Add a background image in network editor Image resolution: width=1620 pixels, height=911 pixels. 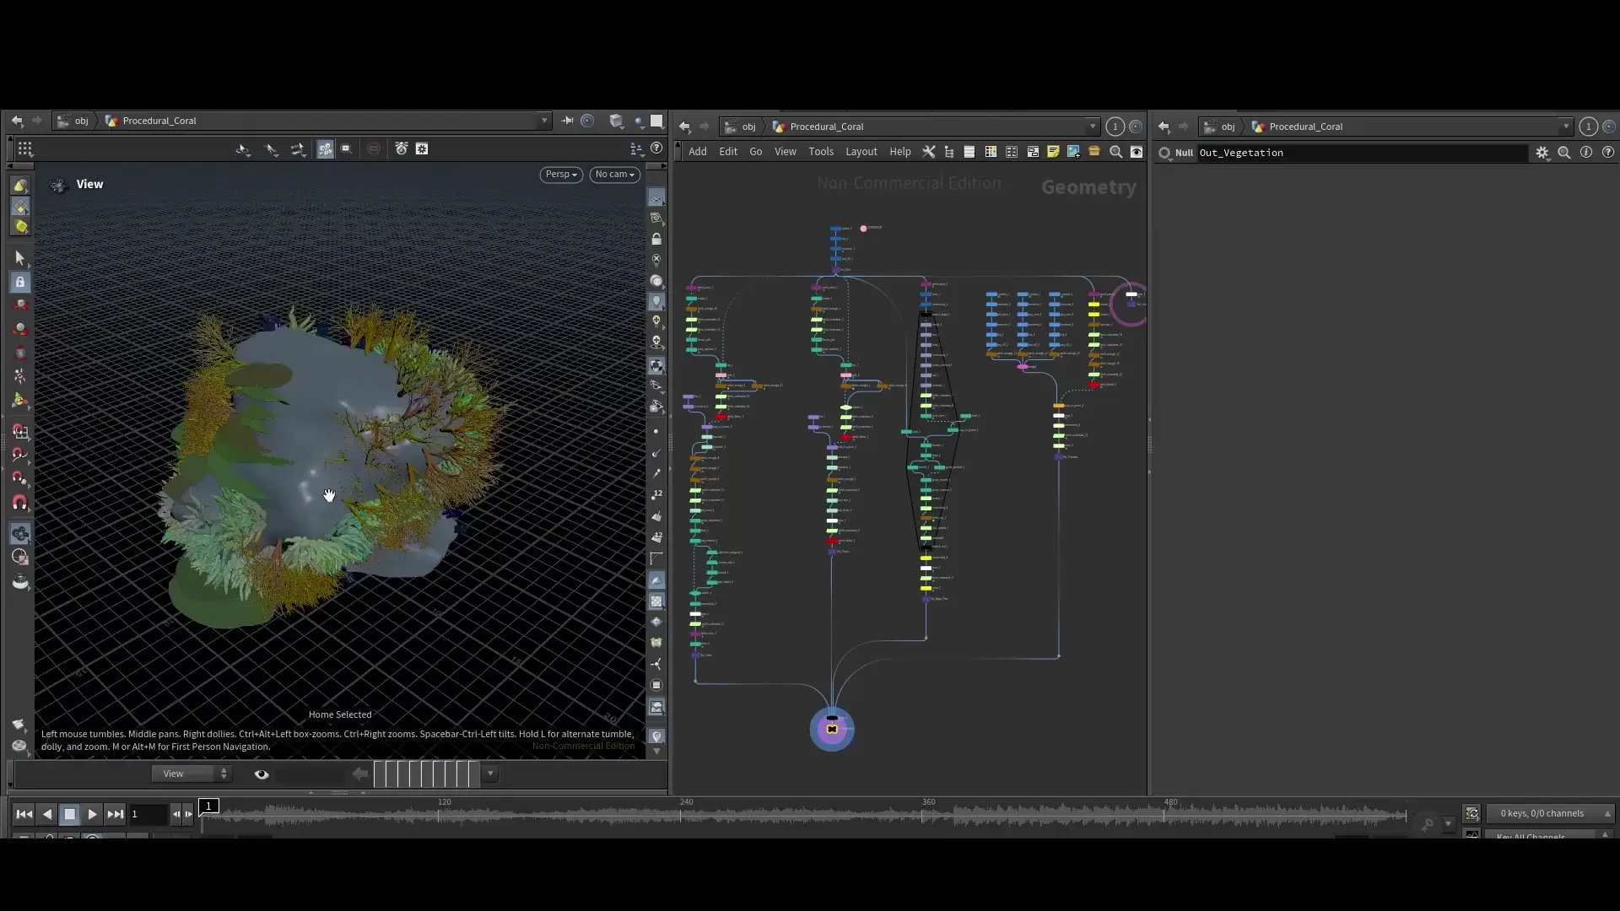(x=1073, y=152)
